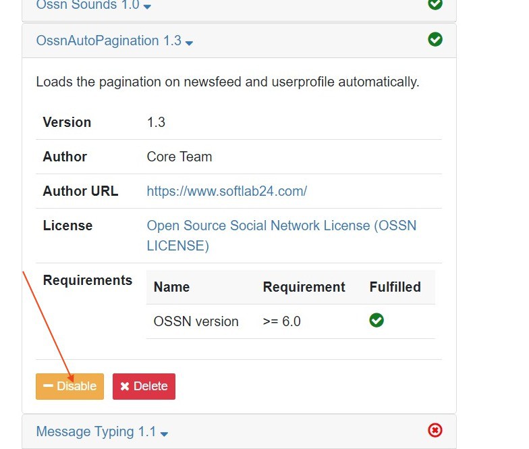Expand the caret beside Ossn Sounds 1.0
This screenshot has width=529, height=449.
pos(147,7)
